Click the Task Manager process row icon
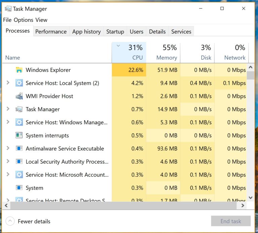The width and height of the screenshot is (258, 233). [x=19, y=109]
